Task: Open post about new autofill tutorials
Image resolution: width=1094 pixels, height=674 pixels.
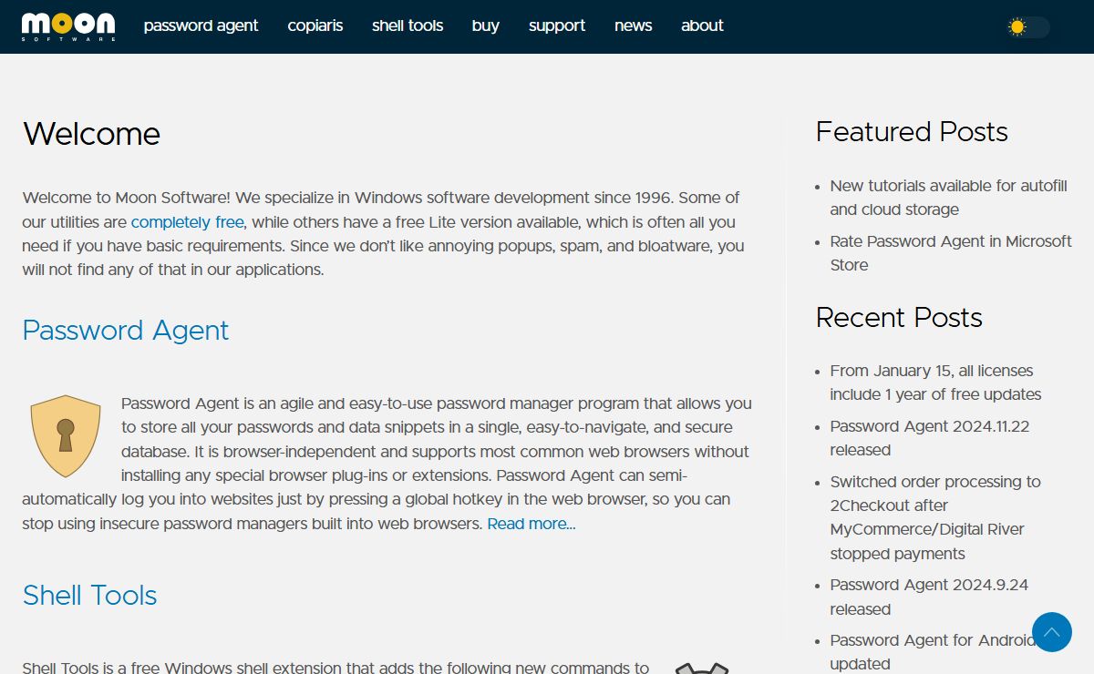Action: coord(948,197)
